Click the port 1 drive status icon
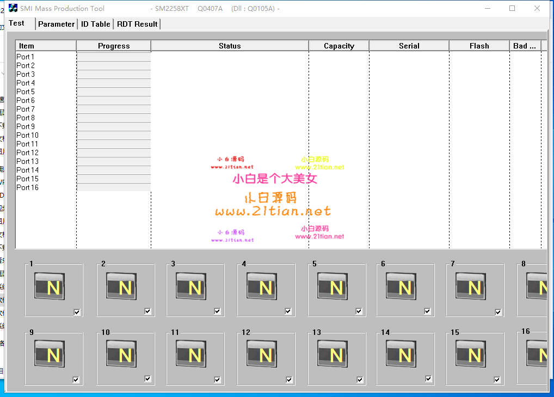 tap(50, 286)
